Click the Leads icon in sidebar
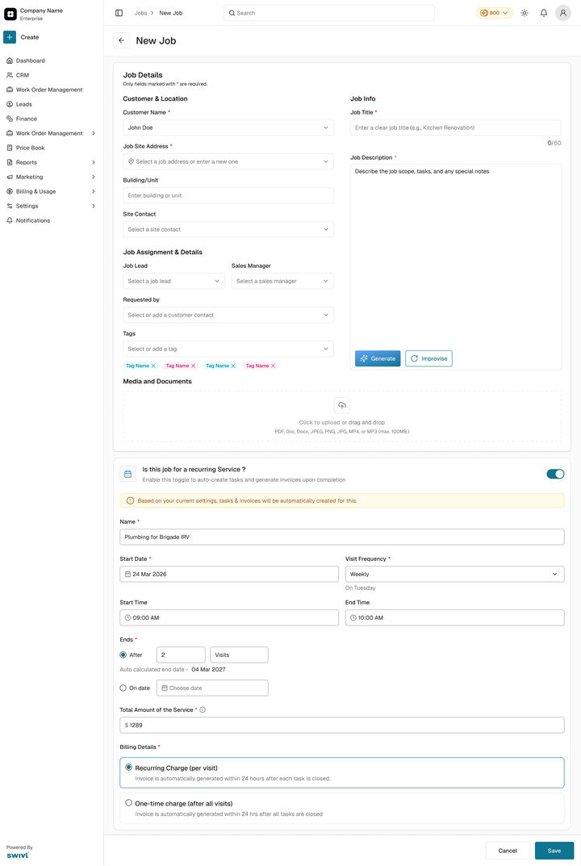 tap(10, 104)
